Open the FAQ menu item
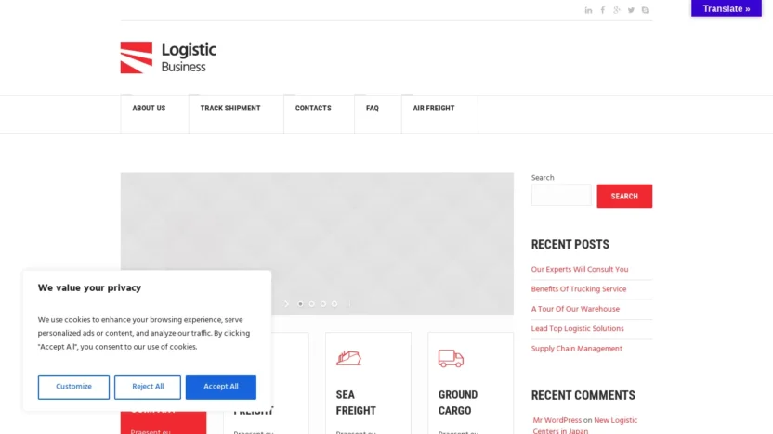 click(373, 108)
